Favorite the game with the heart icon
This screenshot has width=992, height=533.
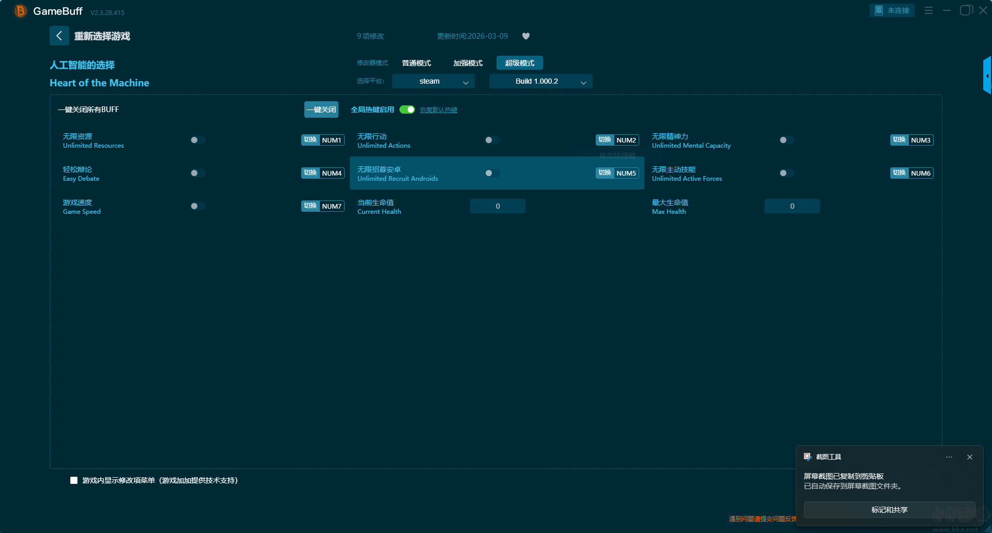[526, 36]
